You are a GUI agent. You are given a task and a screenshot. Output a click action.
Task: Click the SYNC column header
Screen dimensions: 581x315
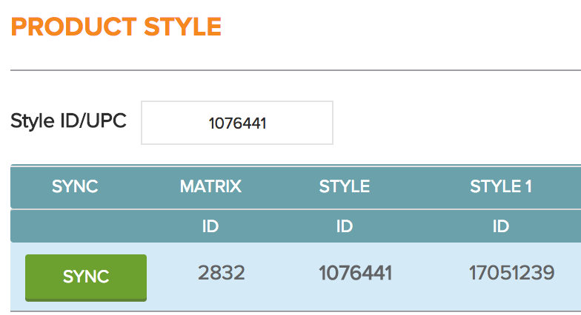[x=75, y=187]
